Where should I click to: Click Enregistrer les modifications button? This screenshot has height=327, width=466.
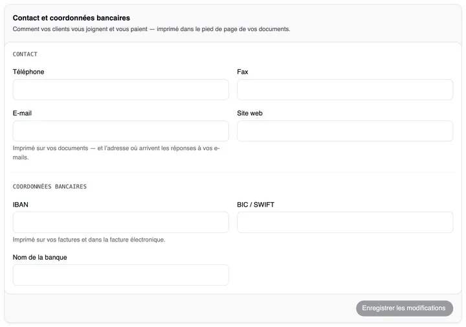pyautogui.click(x=405, y=308)
